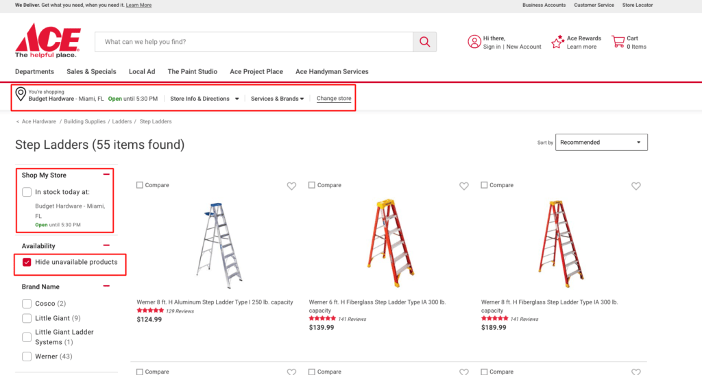Image resolution: width=702 pixels, height=375 pixels.
Task: Click Werner 6 ft. Fiberglass Step Ladder title
Action: [x=378, y=306]
